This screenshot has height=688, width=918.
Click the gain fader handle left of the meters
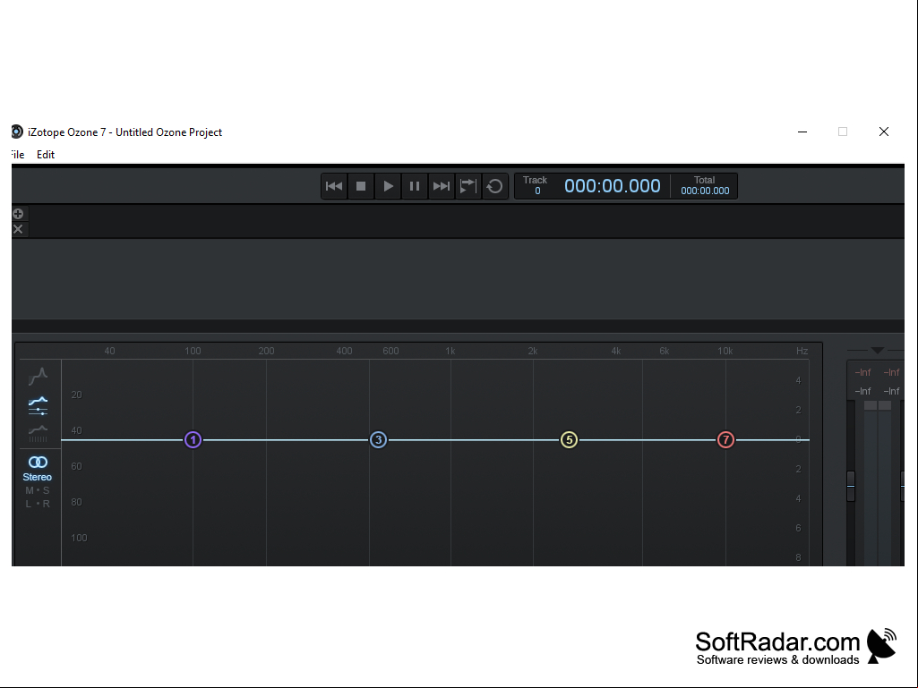(x=851, y=486)
